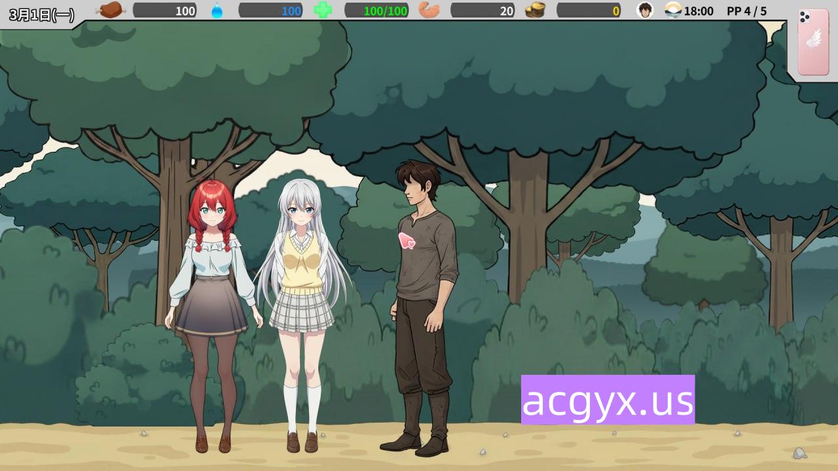The image size is (838, 471).
Task: Click the roasted meat hunger icon
Action: click(x=110, y=10)
